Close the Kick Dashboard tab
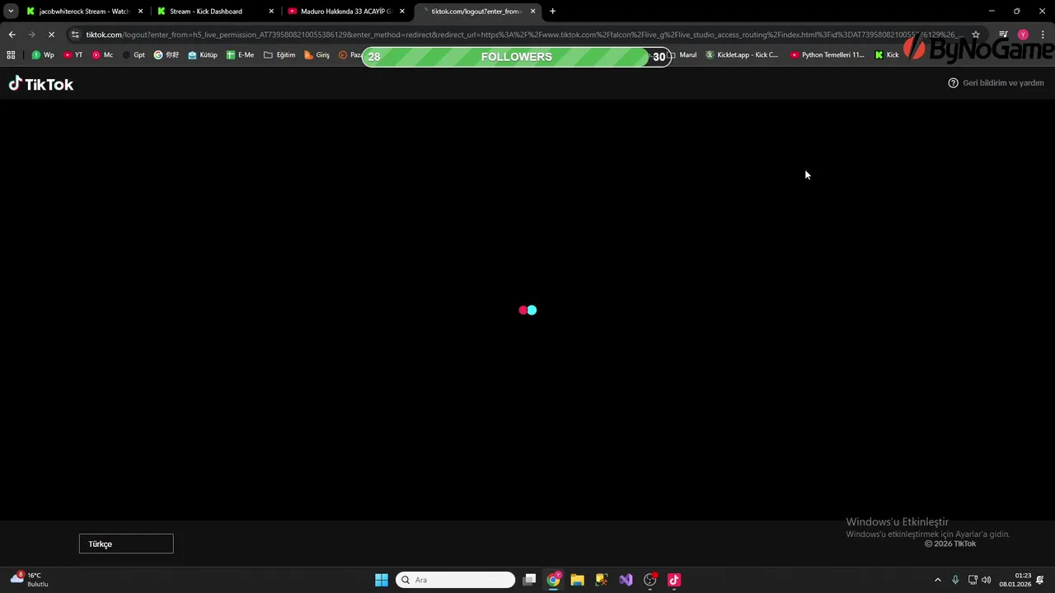Viewport: 1055px width, 593px height. (x=271, y=12)
